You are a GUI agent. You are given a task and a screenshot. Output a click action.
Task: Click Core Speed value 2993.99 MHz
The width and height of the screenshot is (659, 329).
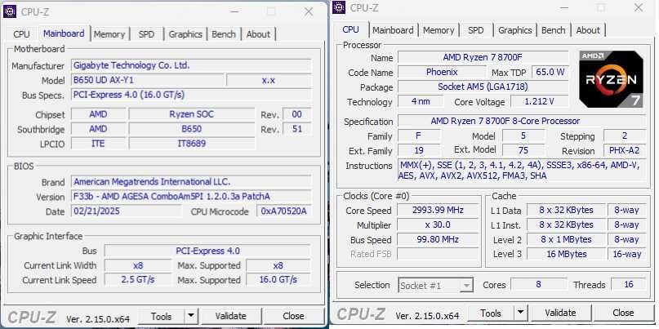click(x=438, y=210)
